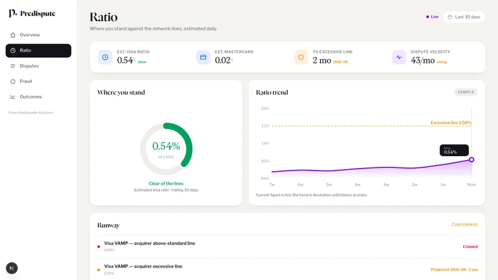Click the 1w axis label on chart
Screen dimensions: 498x280
click(443, 184)
